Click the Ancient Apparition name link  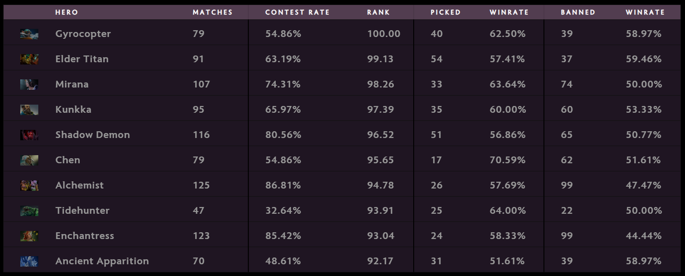coord(102,261)
